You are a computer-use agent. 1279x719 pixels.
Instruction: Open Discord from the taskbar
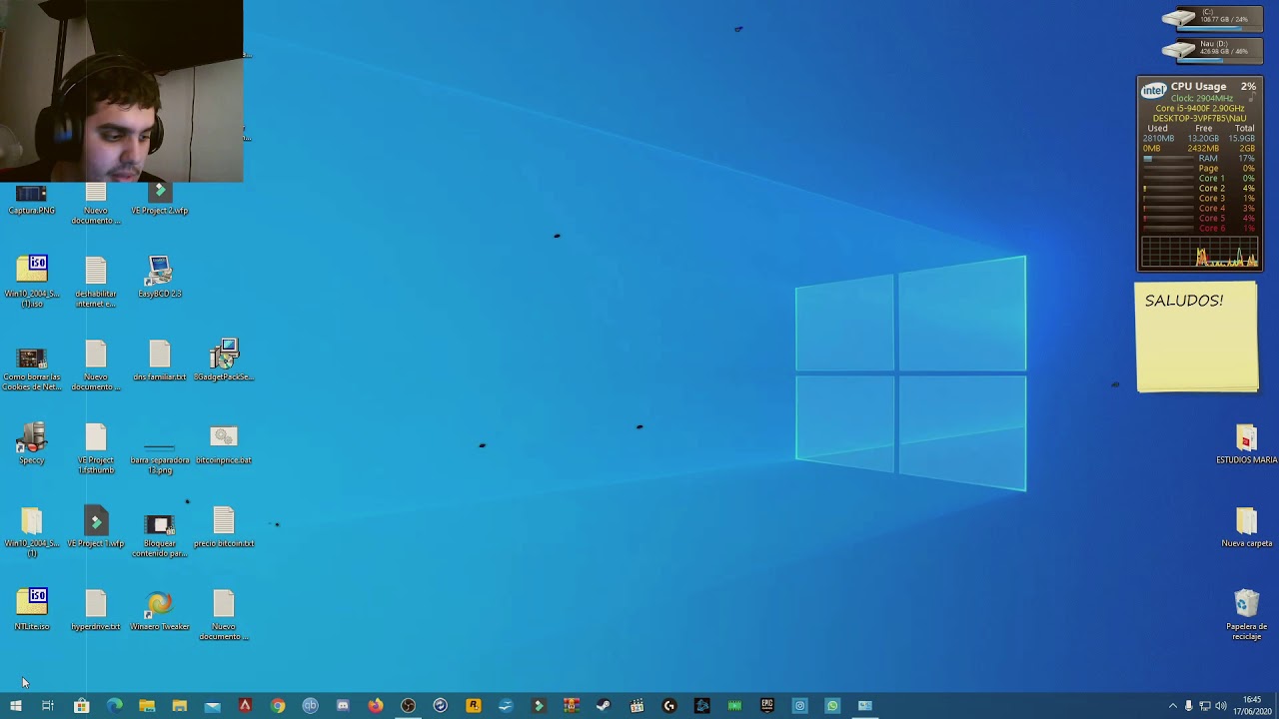tap(343, 706)
